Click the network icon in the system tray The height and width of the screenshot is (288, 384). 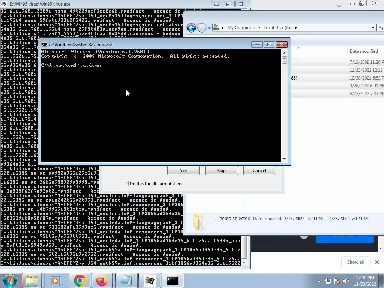tap(328, 281)
